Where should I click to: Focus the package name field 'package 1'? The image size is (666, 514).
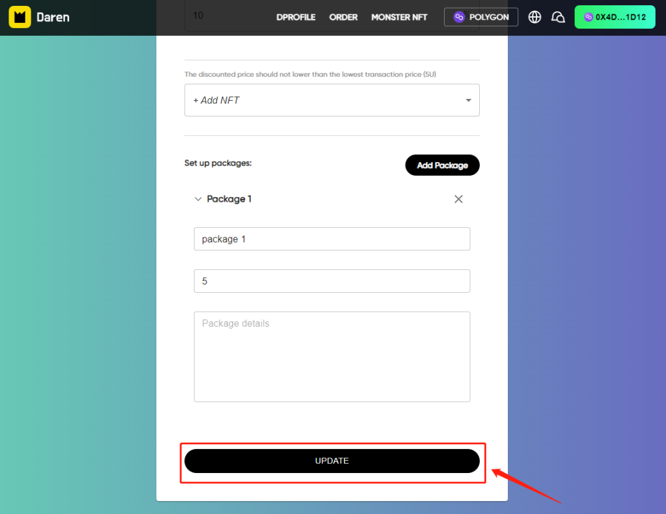332,239
